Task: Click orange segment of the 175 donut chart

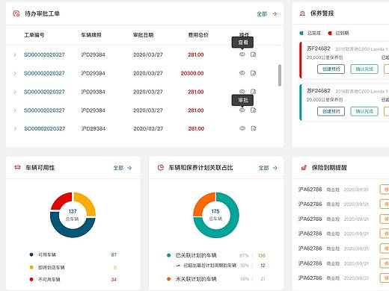Action: point(203,203)
